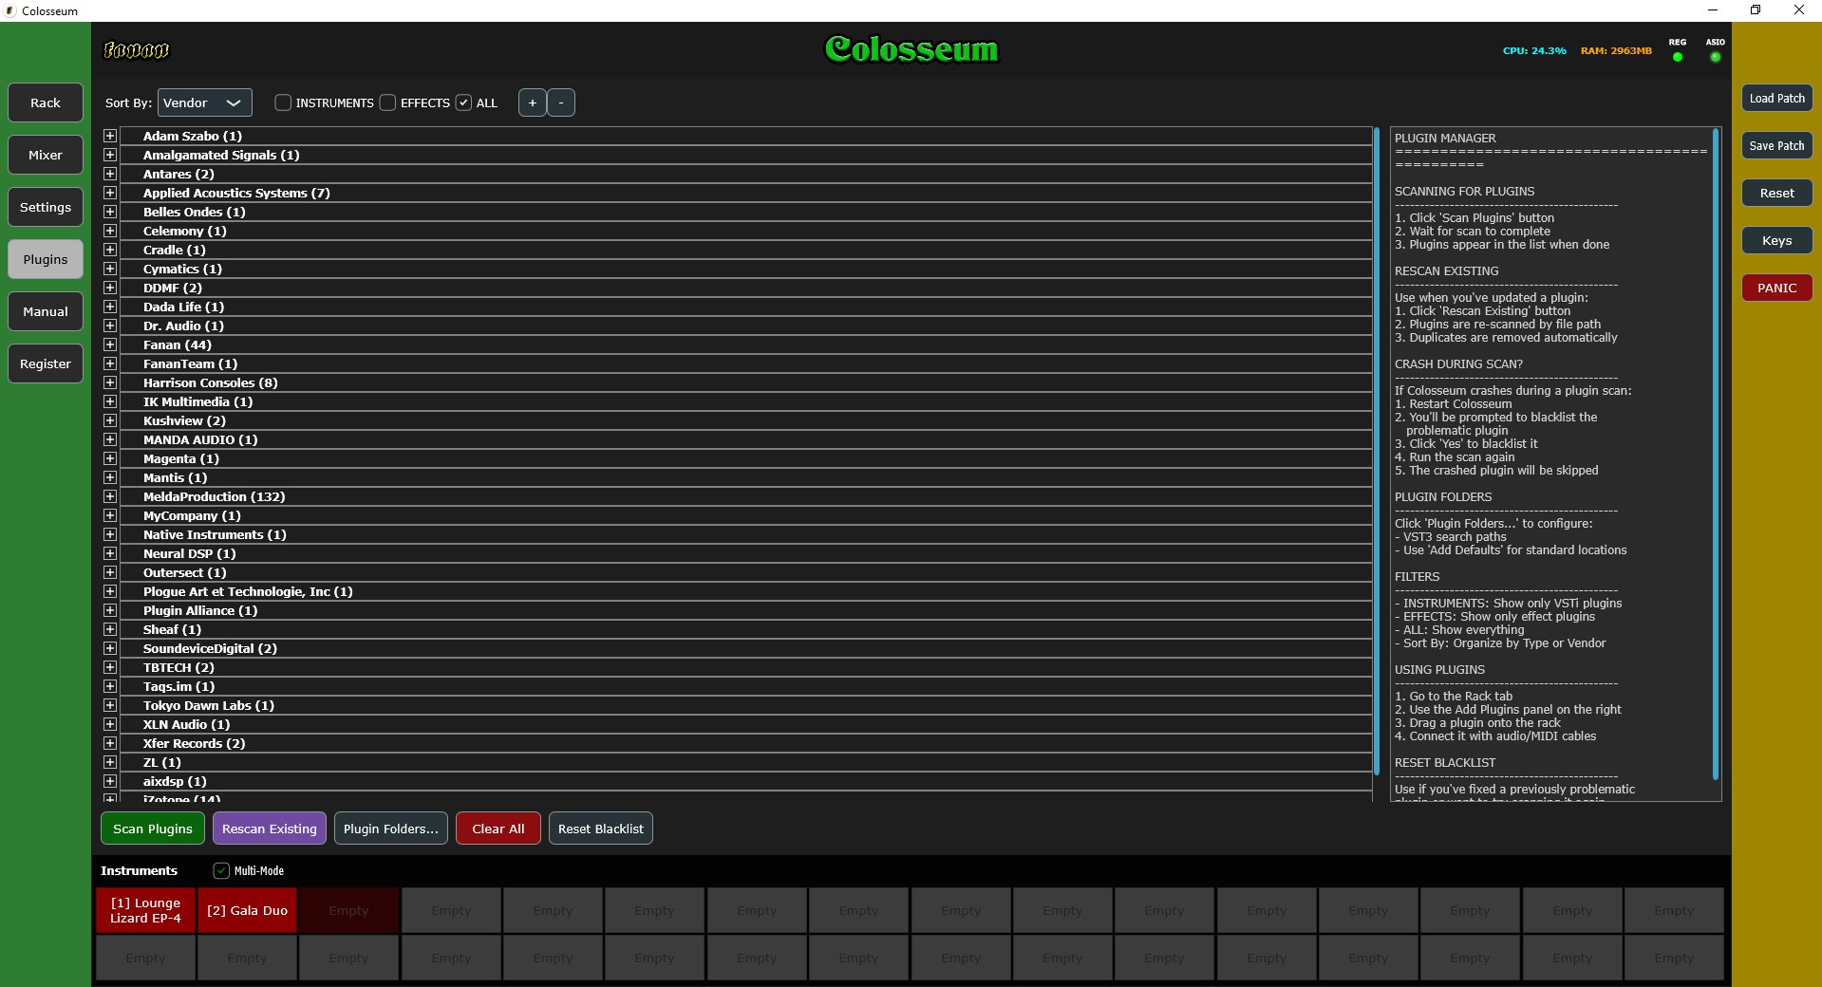The image size is (1822, 987).
Task: Enable the INSTRUMENTS filter checkbox
Action: (x=283, y=102)
